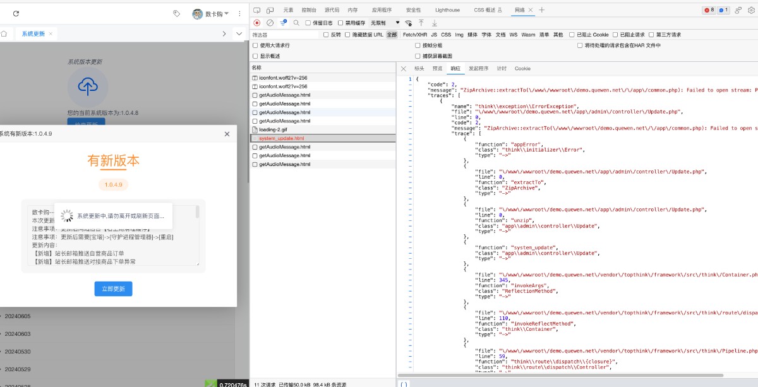Clear the network log

270,23
